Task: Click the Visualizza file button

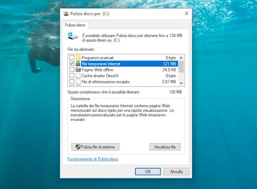Action: pyautogui.click(x=165, y=147)
